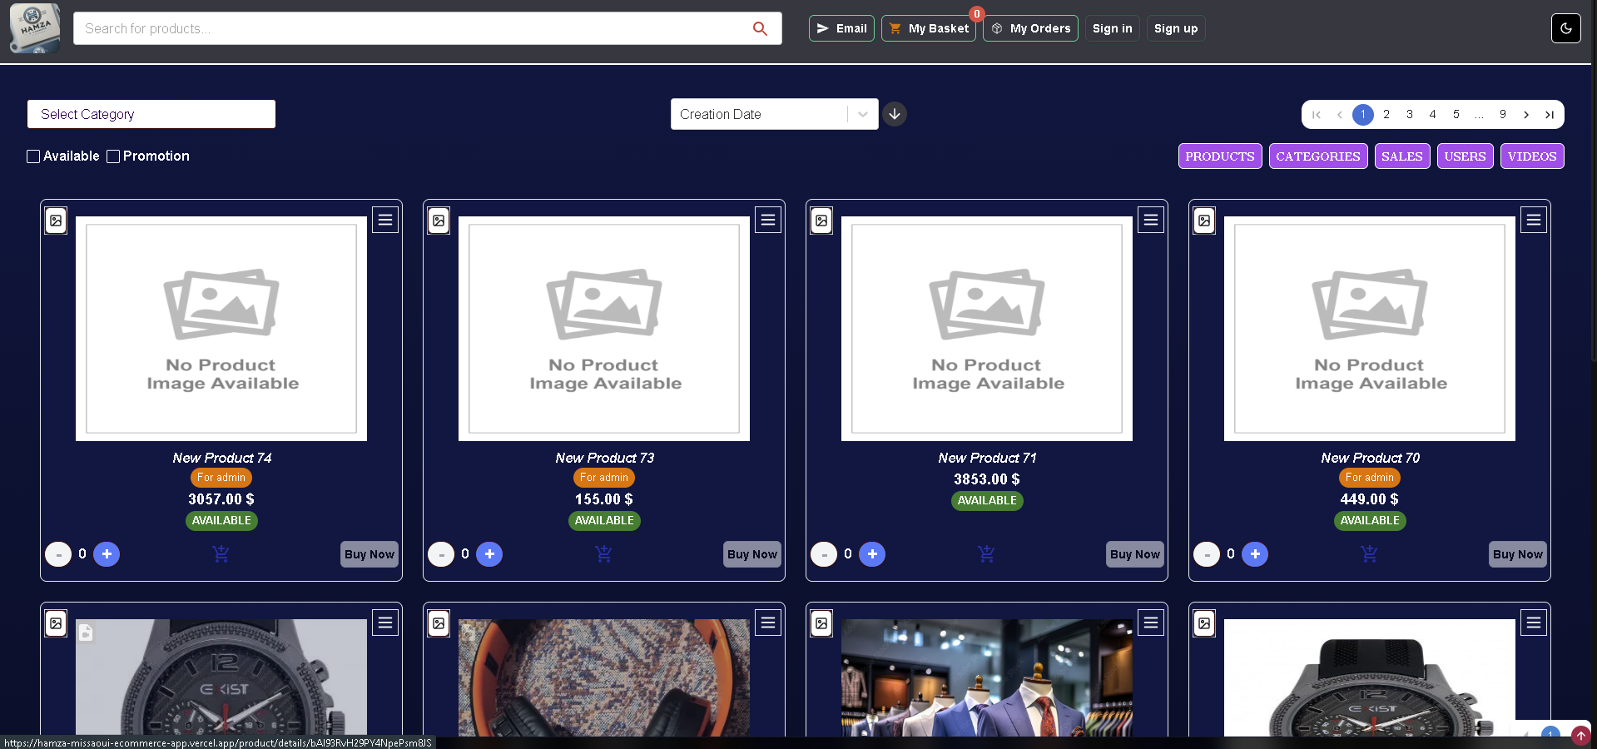This screenshot has width=1597, height=749.
Task: Open My Orders
Action: [x=1030, y=28]
